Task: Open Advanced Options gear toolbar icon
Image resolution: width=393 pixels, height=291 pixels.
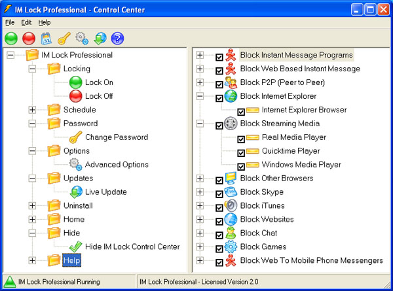Action: (x=82, y=39)
